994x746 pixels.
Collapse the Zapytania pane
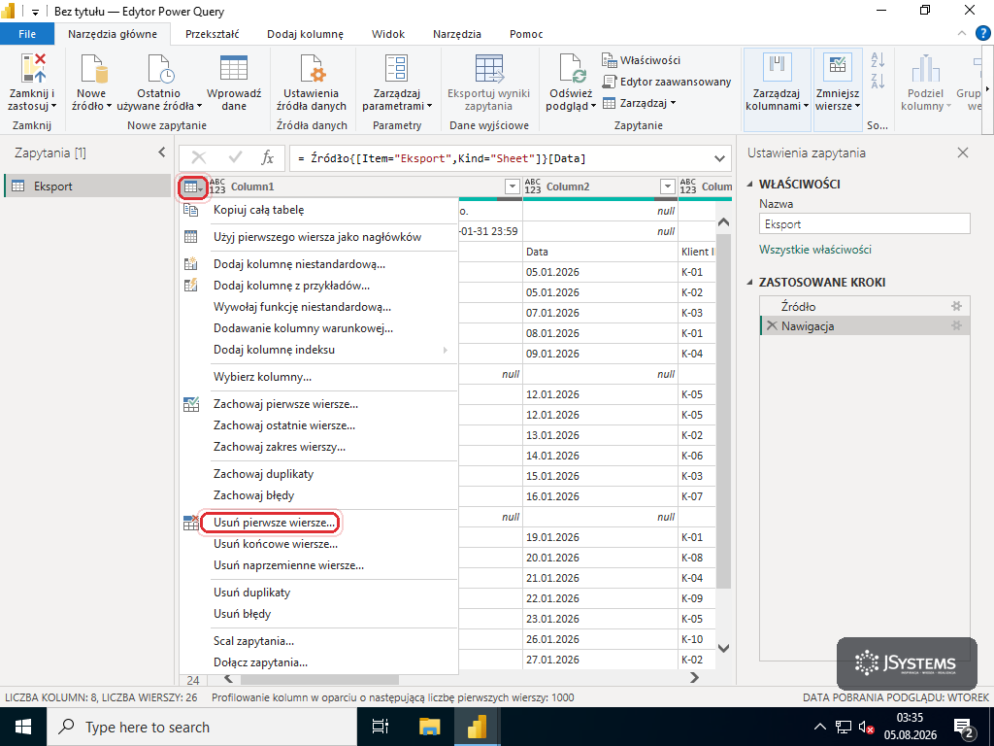pyautogui.click(x=162, y=153)
